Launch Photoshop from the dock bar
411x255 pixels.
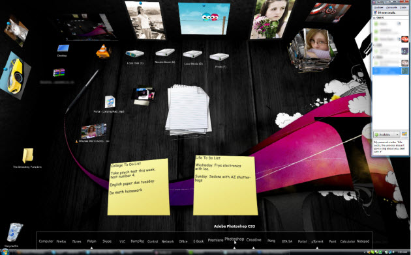tap(234, 239)
